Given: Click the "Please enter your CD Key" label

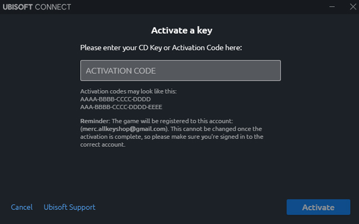Looking at the screenshot, I should 160,48.
